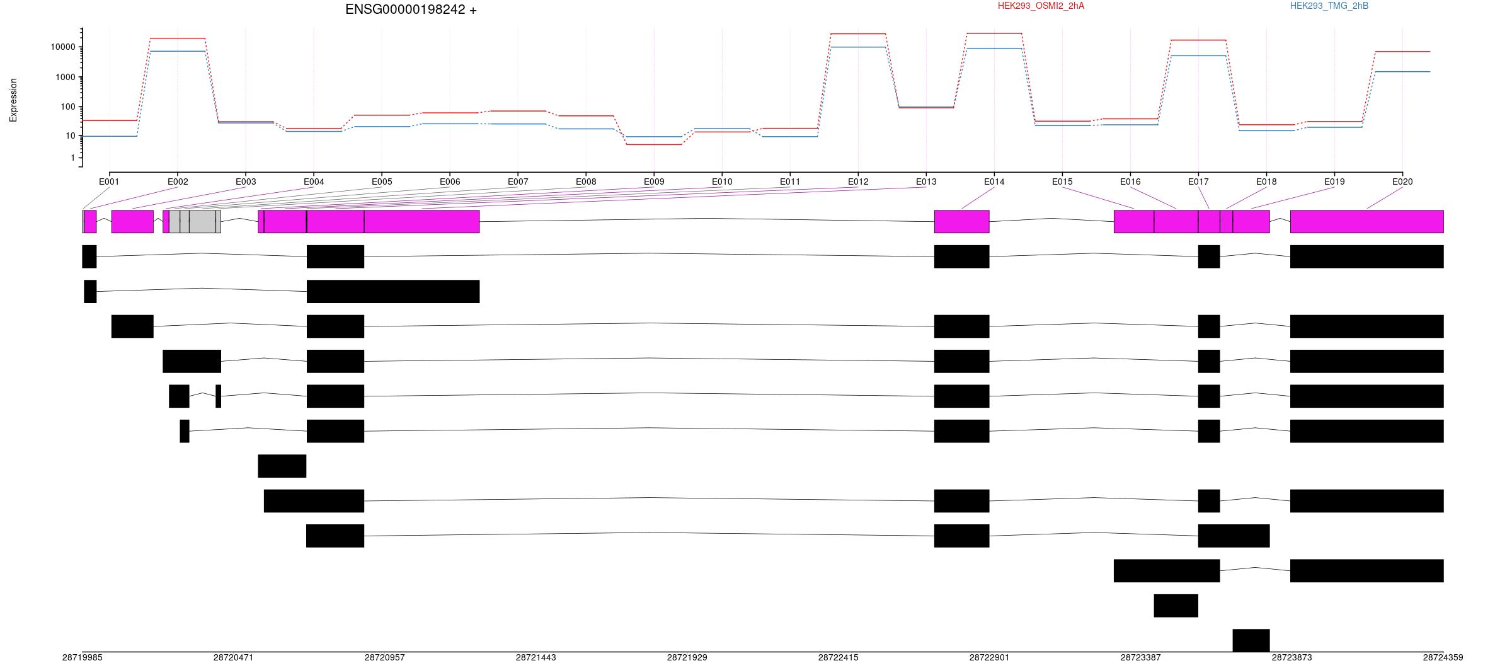
Task: Click exon label E015
Action: 1062,181
